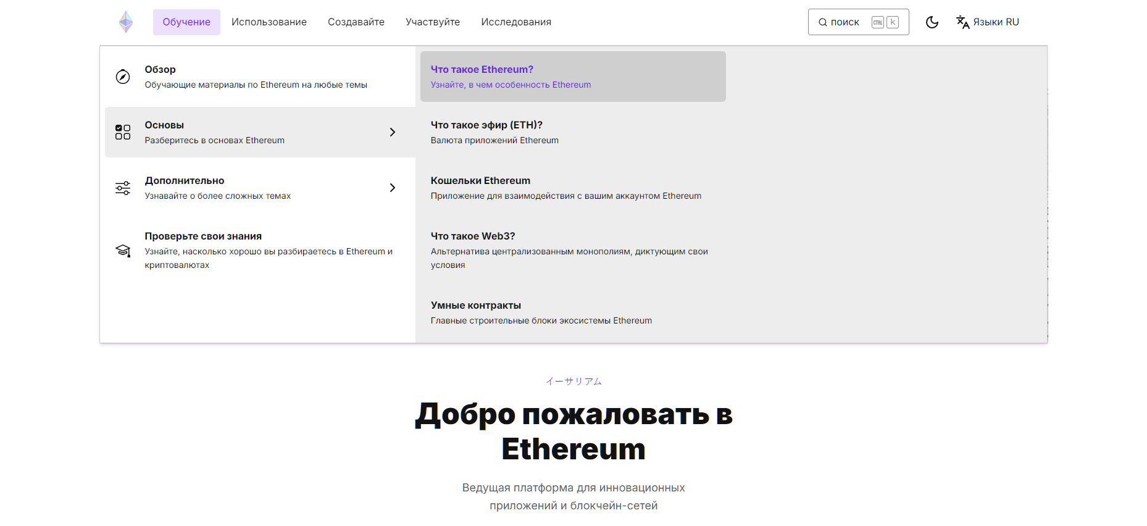
Task: Click the search magnifier icon
Action: 823,22
